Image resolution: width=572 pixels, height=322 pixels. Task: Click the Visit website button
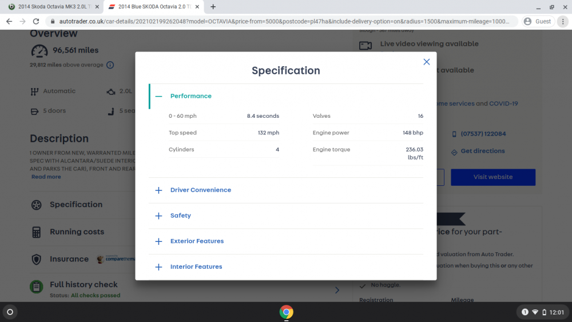coord(493,177)
